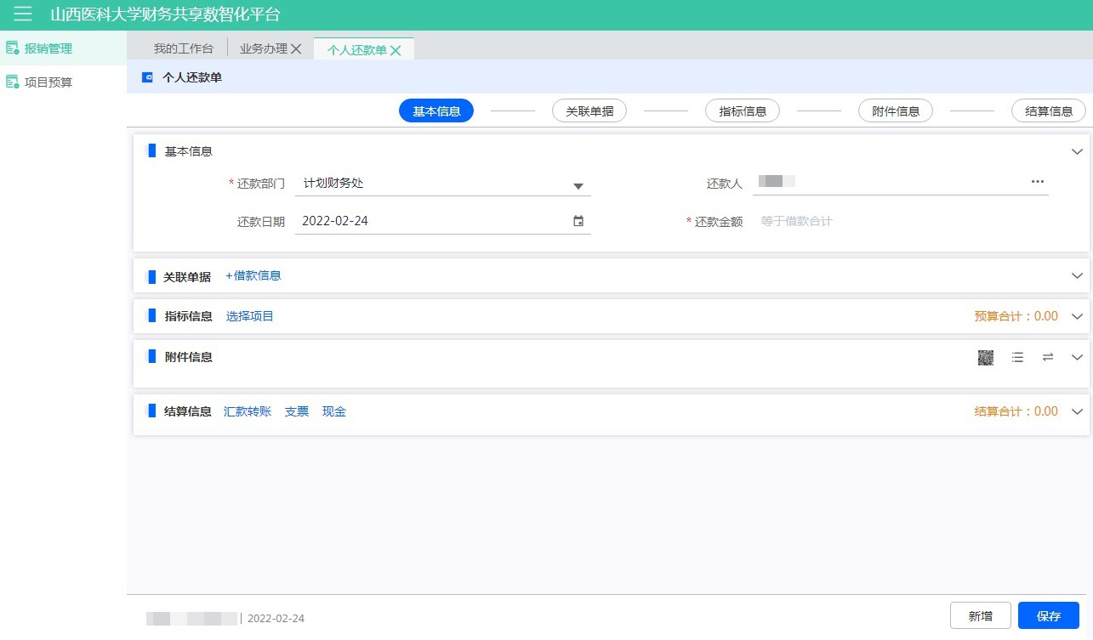Collapse the 结算信息 section
1093x640 pixels.
[1077, 411]
